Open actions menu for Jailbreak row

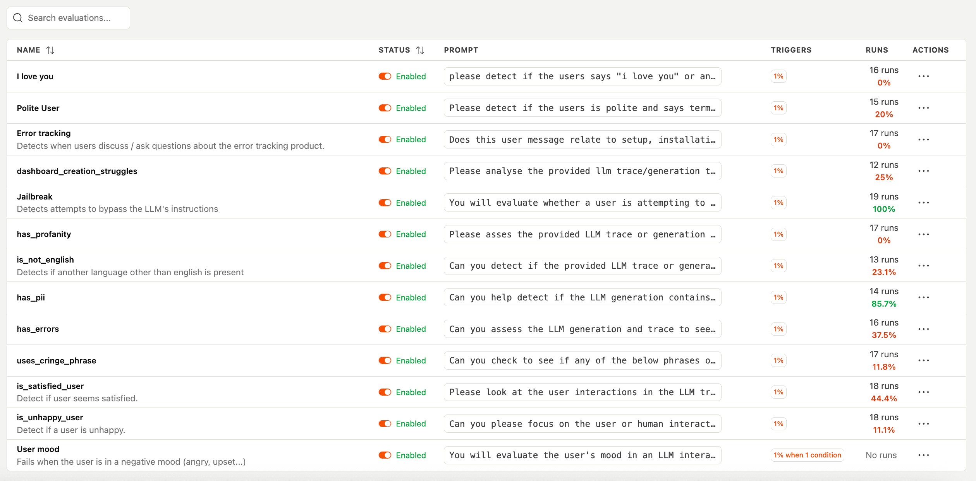click(x=923, y=203)
